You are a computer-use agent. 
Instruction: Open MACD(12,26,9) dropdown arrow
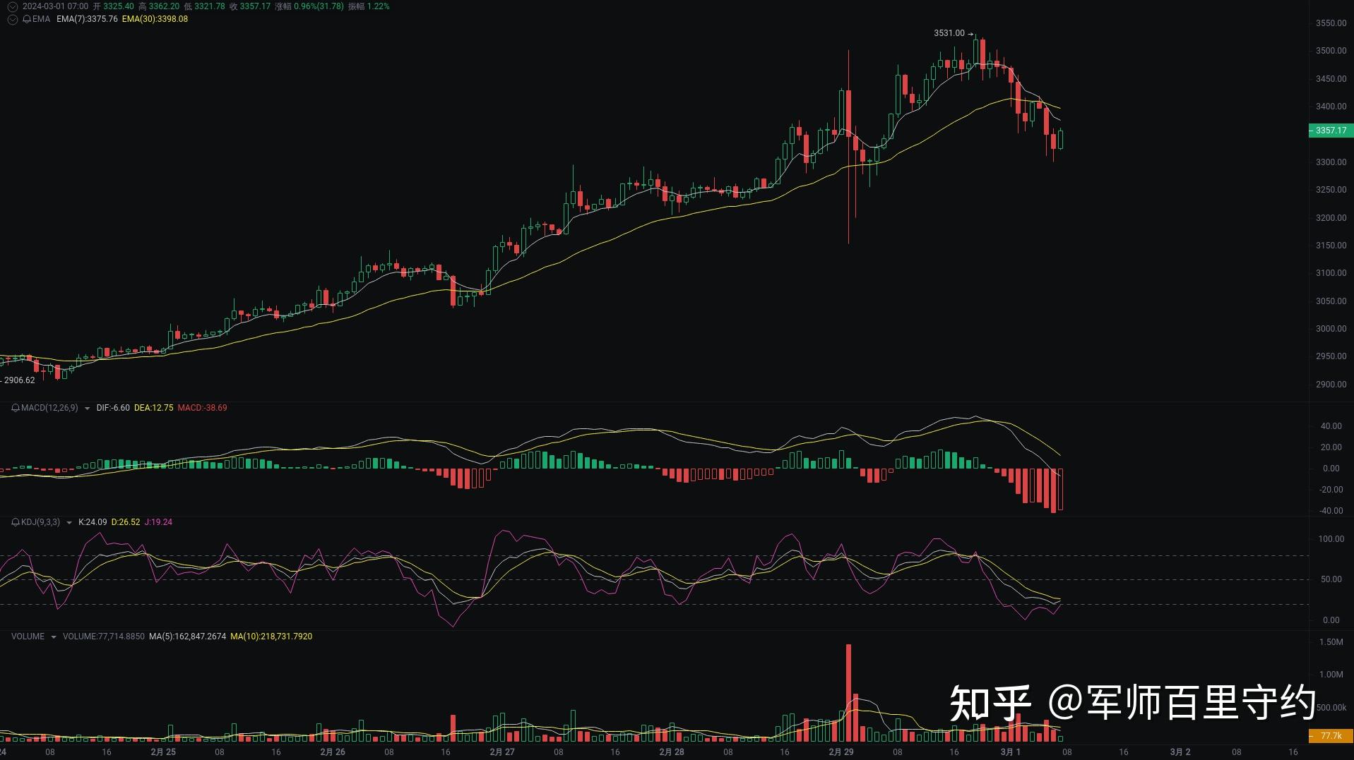(x=87, y=409)
